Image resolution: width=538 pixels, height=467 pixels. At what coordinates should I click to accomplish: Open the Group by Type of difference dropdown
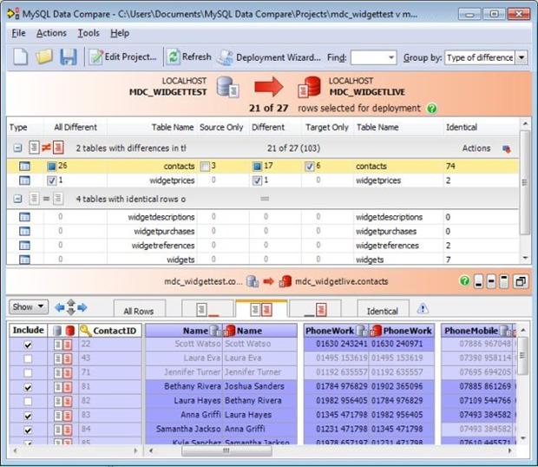[485, 57]
